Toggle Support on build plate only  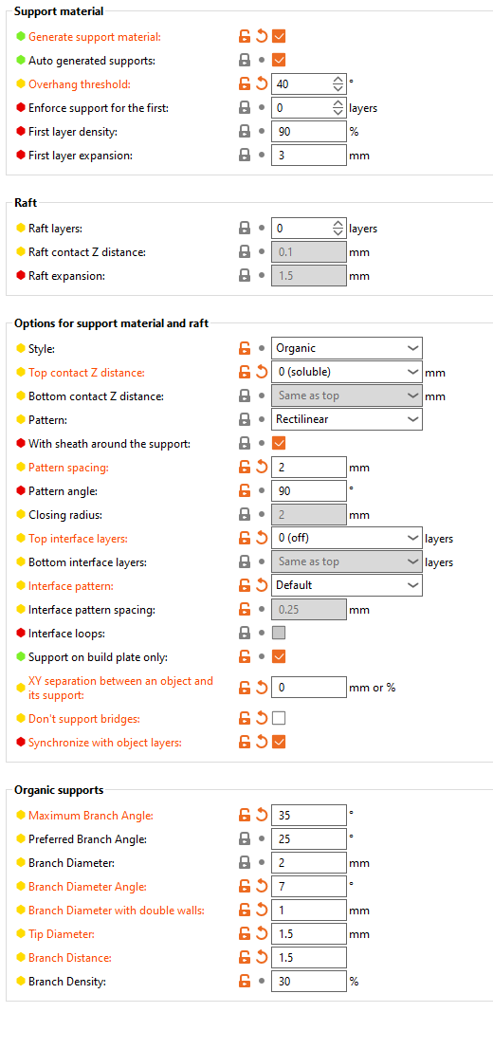[x=279, y=656]
